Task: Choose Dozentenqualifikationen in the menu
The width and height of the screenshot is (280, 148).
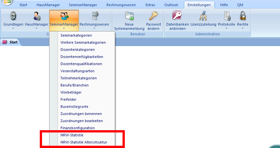Action: pyautogui.click(x=81, y=64)
